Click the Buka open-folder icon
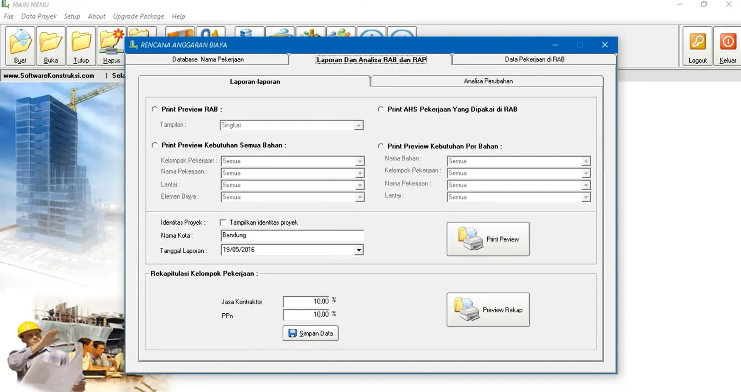The image size is (741, 392). pos(50,42)
